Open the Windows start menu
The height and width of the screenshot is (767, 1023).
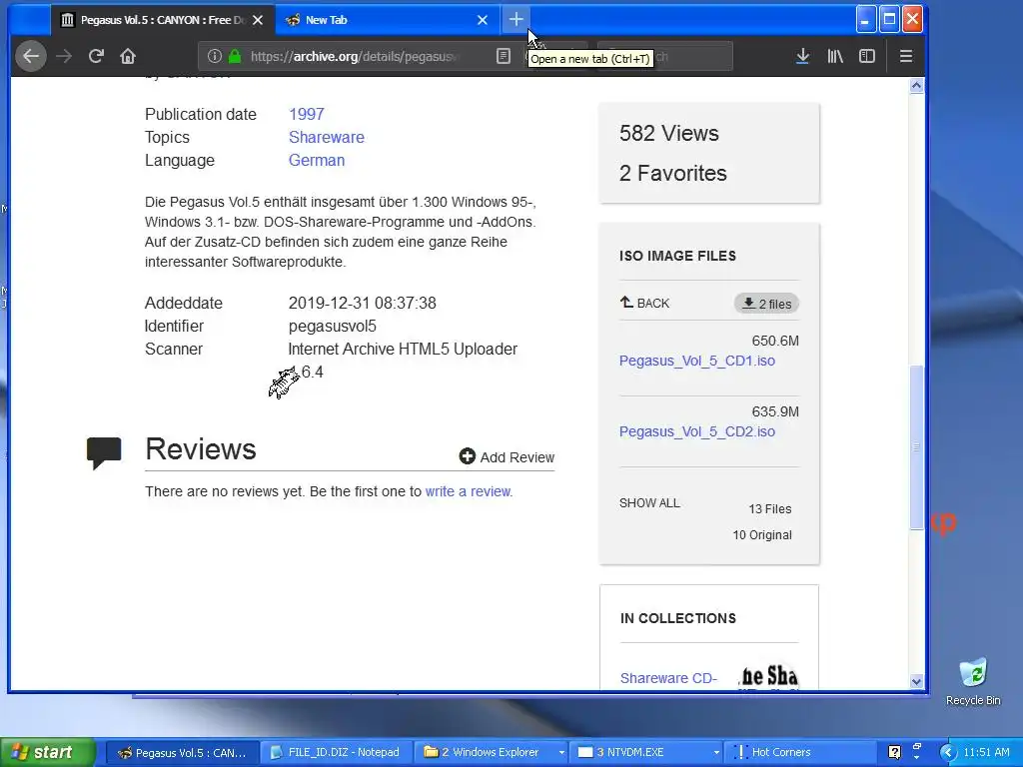[46, 752]
